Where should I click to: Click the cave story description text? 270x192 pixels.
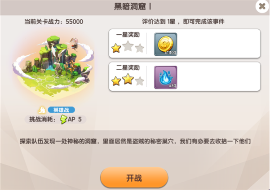coord(135,141)
